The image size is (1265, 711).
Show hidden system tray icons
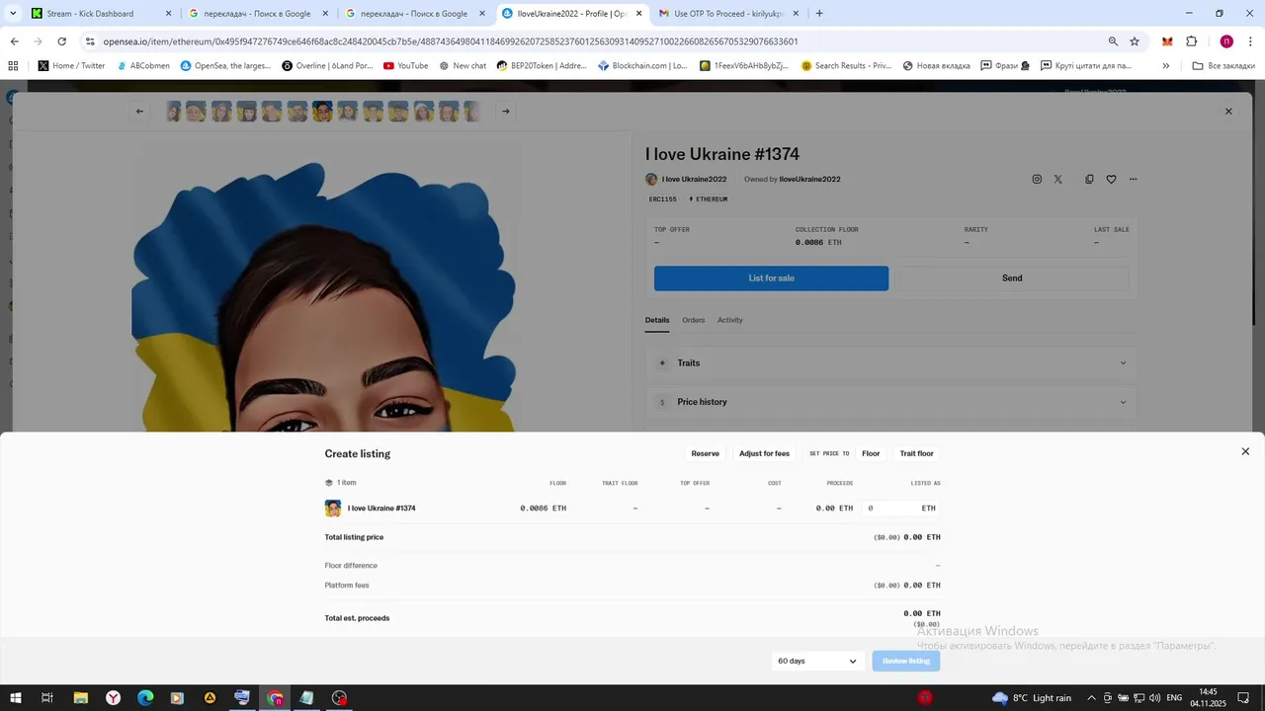click(1091, 698)
